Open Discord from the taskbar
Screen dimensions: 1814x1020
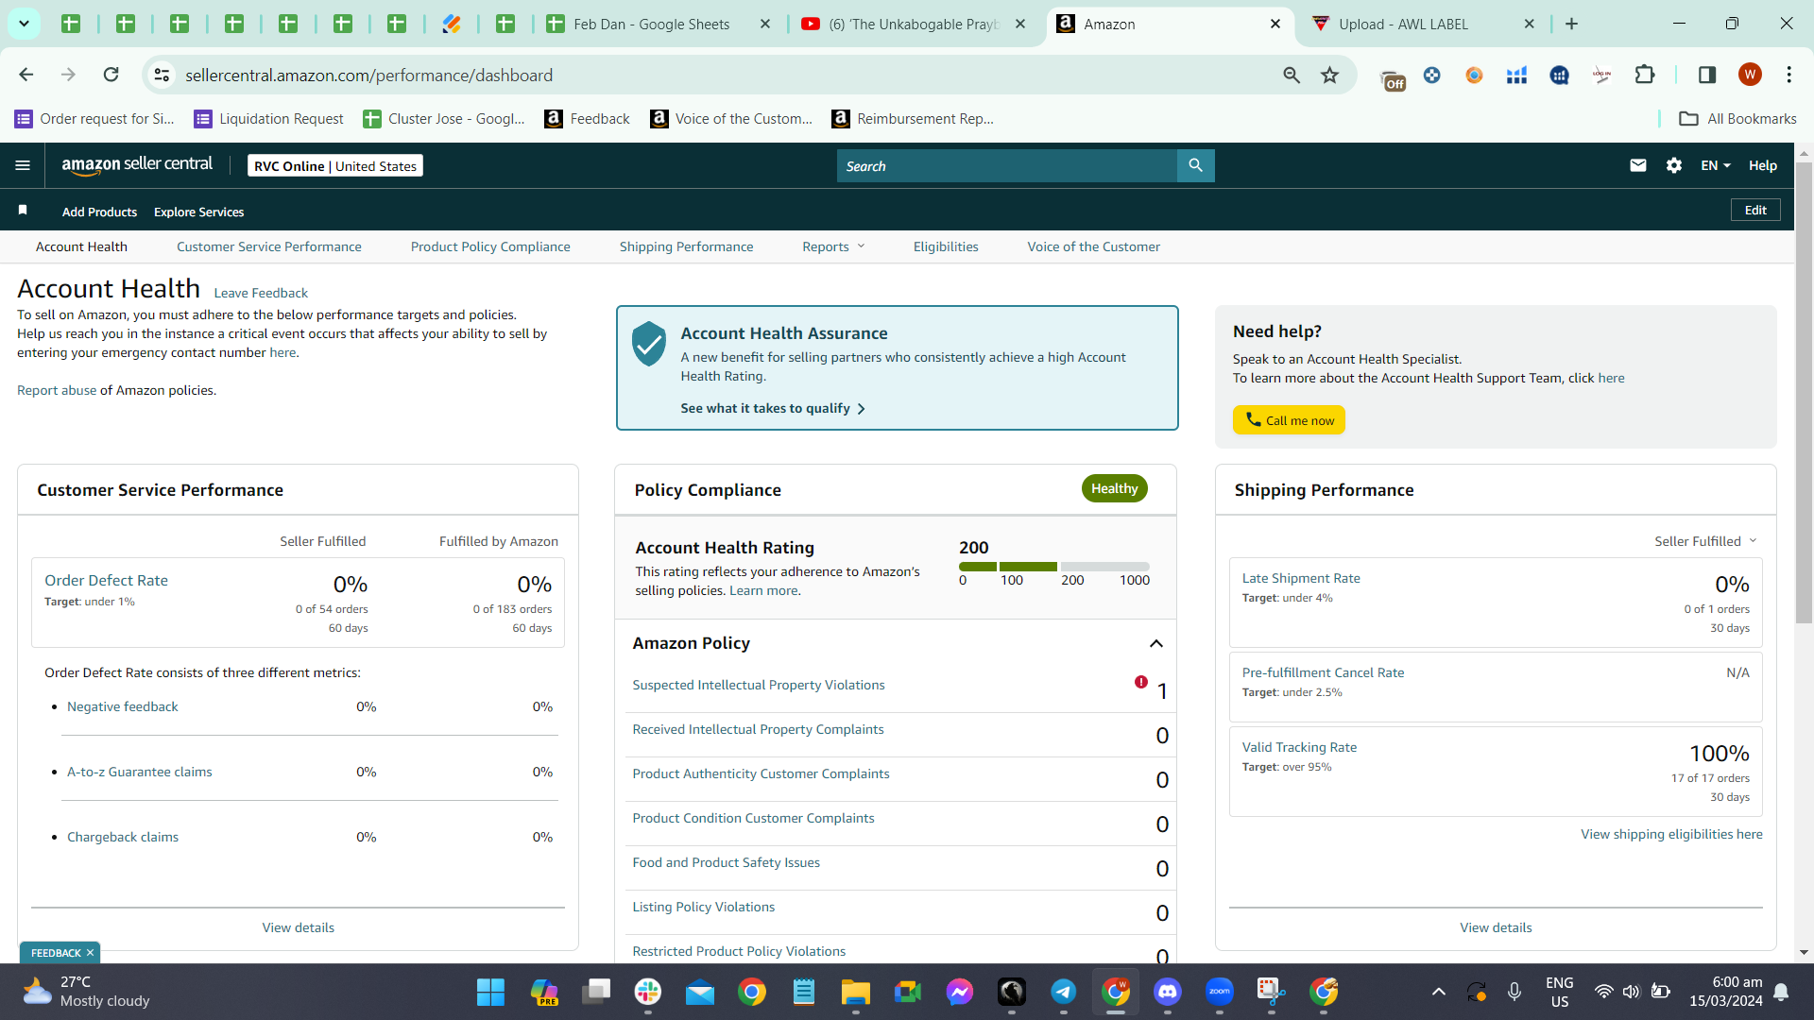click(x=1168, y=992)
